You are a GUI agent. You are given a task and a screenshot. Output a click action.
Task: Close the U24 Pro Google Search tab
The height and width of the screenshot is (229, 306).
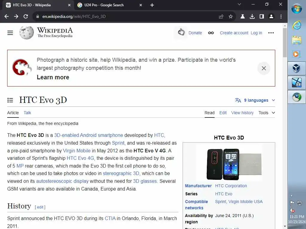[141, 5]
